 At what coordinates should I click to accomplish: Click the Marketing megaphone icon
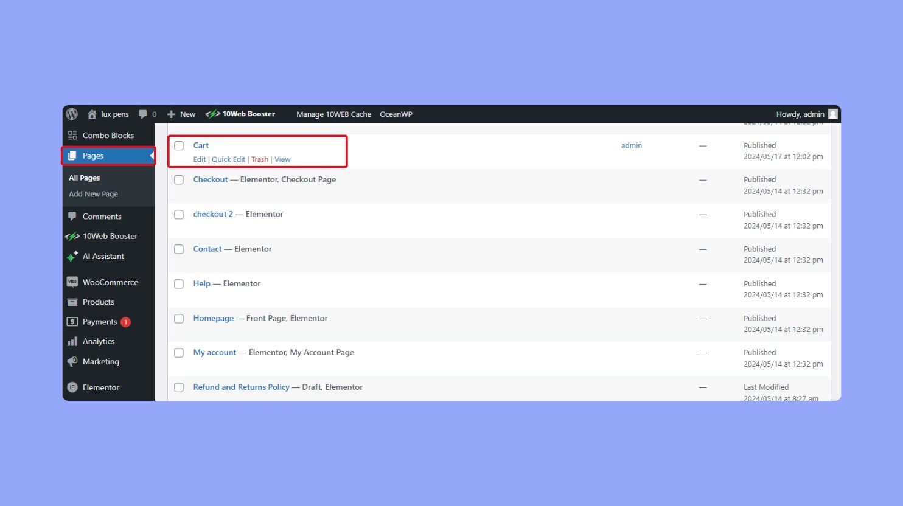click(72, 361)
